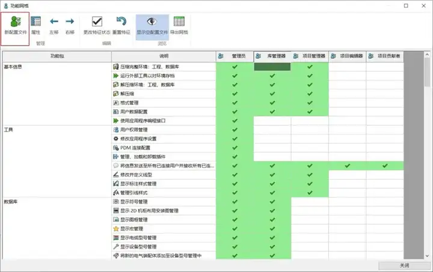The image size is (433, 272).
Task: Click the icon beside 管理引线样式
Action: click(116, 193)
